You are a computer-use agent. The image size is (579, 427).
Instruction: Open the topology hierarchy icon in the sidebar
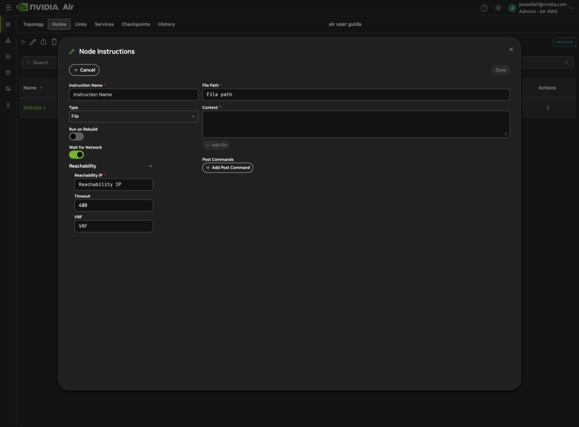point(8,40)
